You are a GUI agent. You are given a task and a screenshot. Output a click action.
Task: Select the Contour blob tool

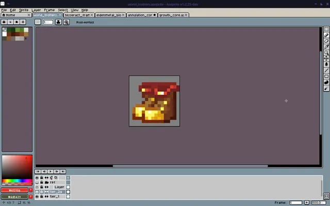point(326,82)
